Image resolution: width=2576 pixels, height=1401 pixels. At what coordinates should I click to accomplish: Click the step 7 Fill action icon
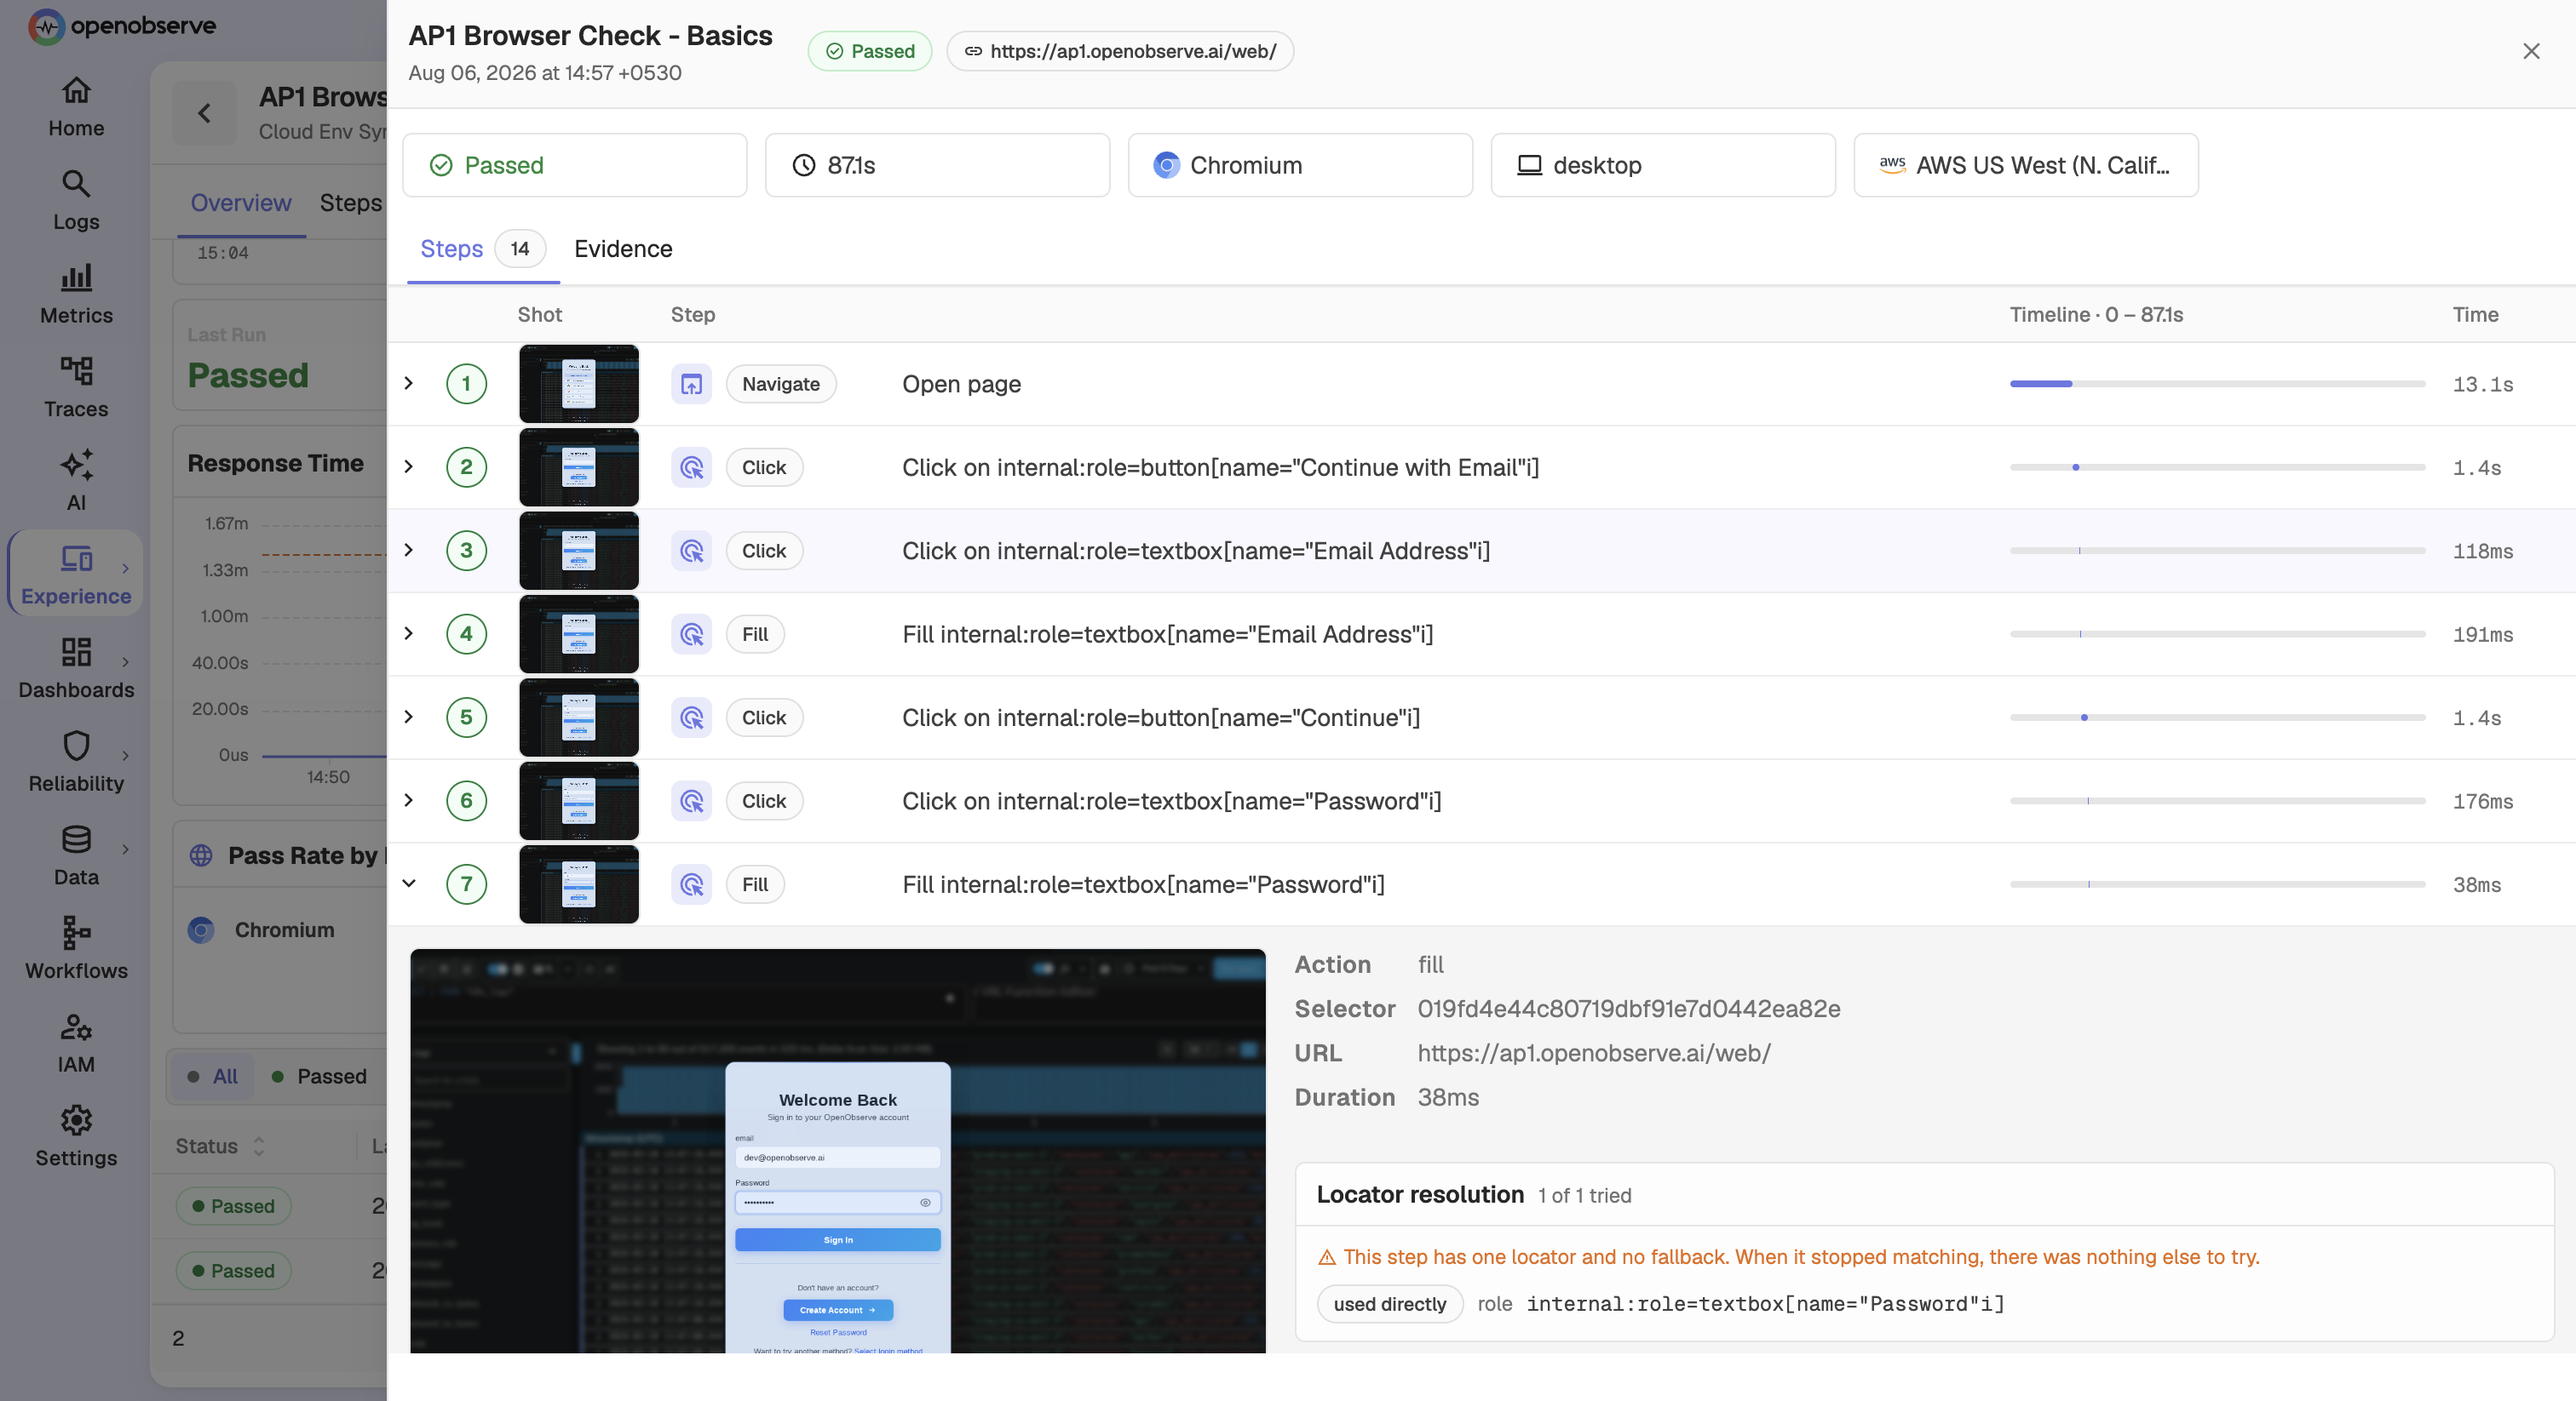(691, 884)
